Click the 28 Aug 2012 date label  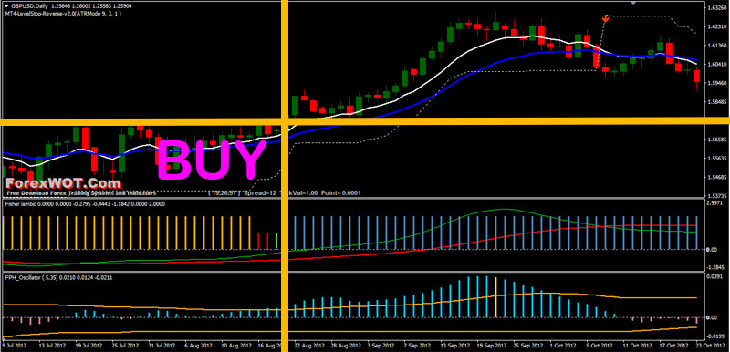click(346, 346)
